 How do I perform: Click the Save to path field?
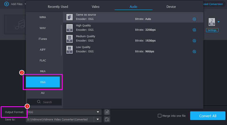click(x=60, y=119)
